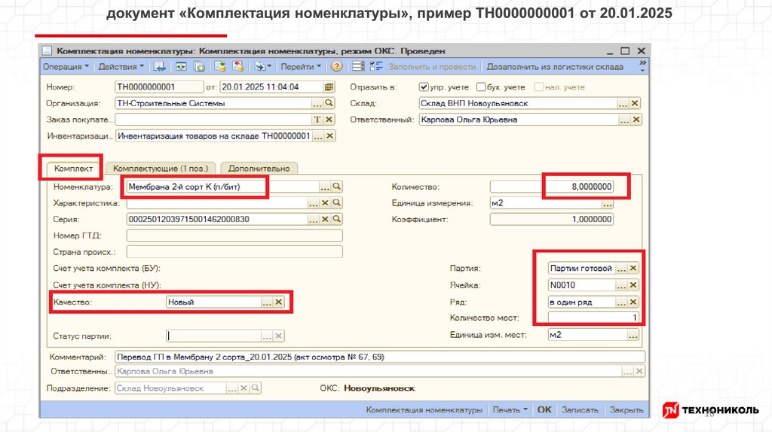Open the selection list for Организация
The height and width of the screenshot is (432, 772).
[317, 103]
